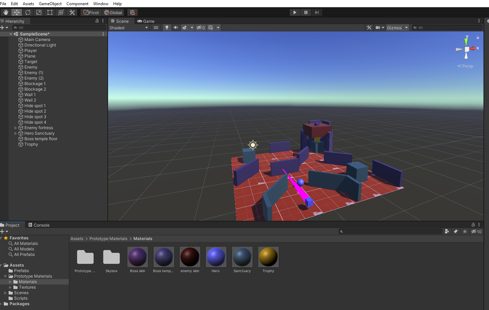Expand Hero Sanctuary in Hierarchy
489x310 pixels.
(x=15, y=133)
